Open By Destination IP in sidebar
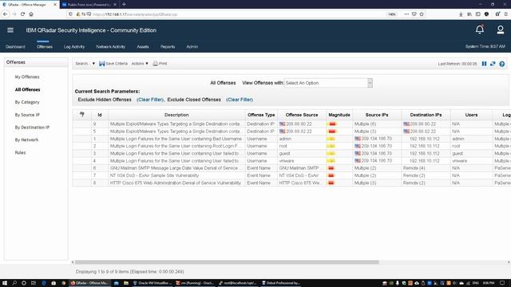The height and width of the screenshot is (287, 511). (32, 128)
